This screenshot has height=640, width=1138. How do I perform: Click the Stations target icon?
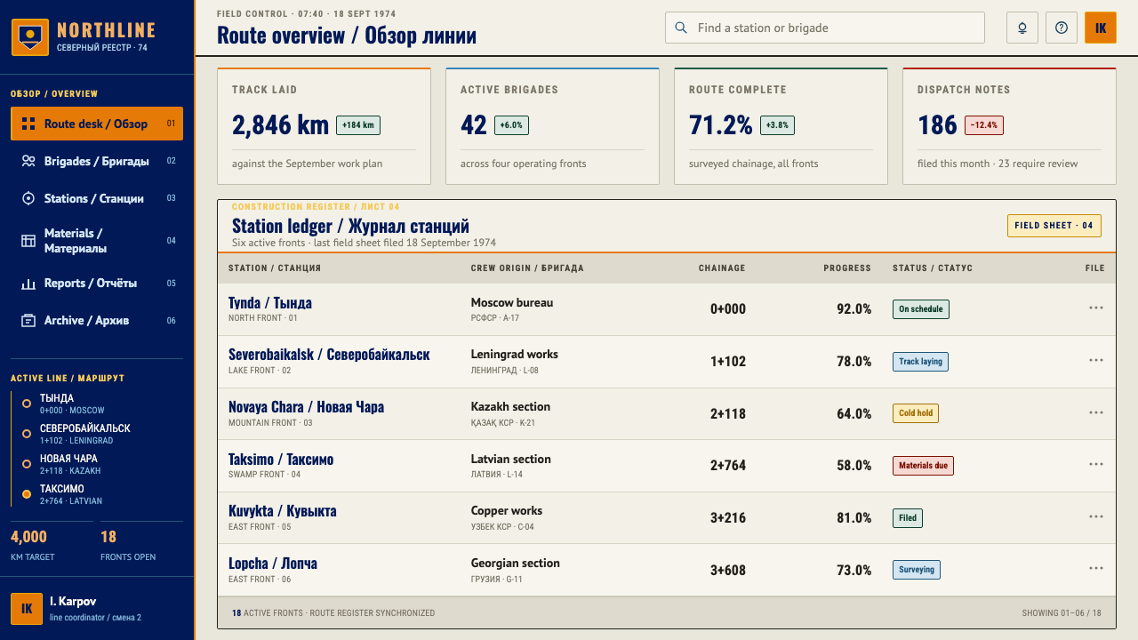point(28,198)
